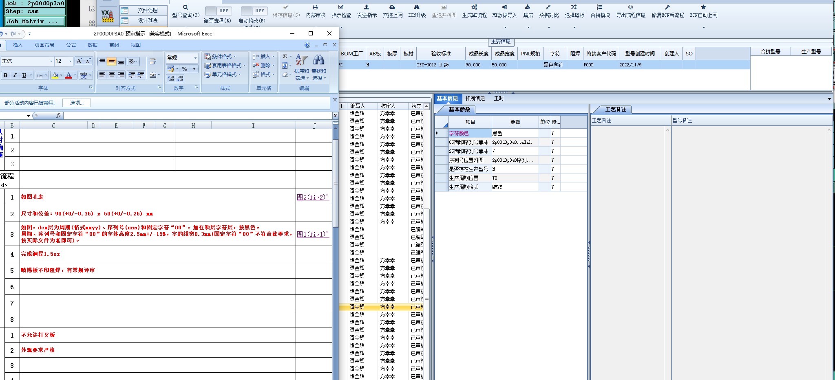Open the 数据 ribbon tab

[x=93, y=45]
